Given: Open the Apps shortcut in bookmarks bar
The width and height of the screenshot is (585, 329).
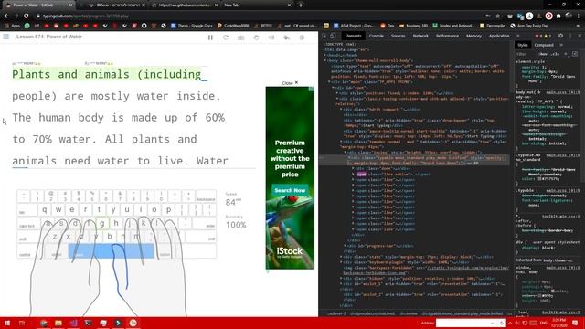Looking at the screenshot, I should coord(12,26).
